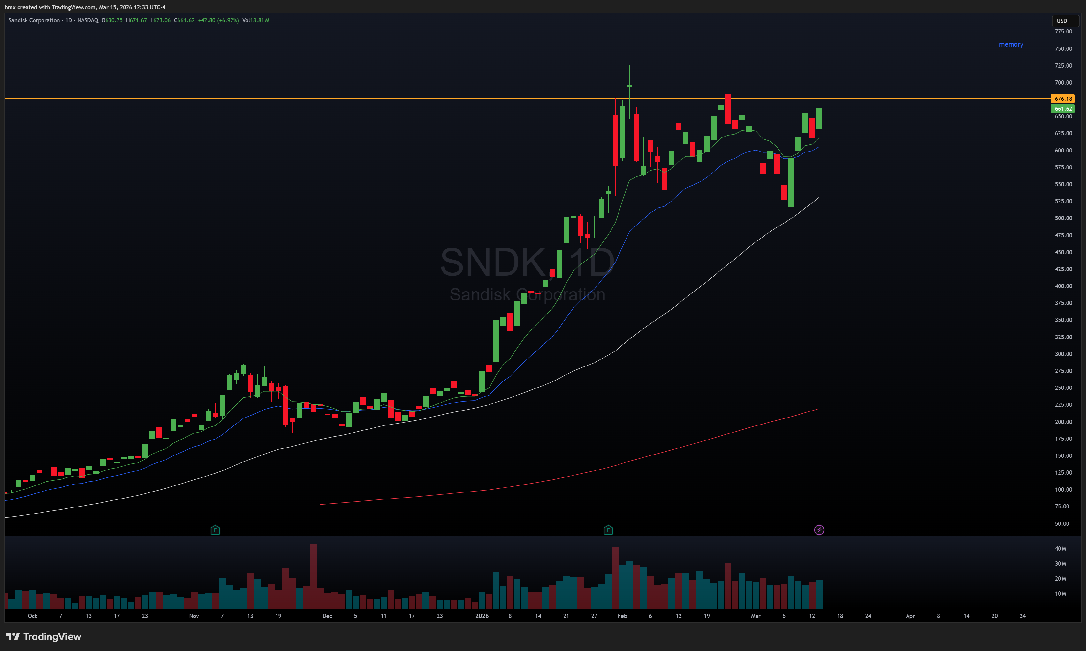The width and height of the screenshot is (1086, 651).
Task: Click the TradingView logo at bottom left
Action: [43, 637]
